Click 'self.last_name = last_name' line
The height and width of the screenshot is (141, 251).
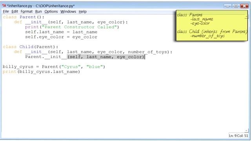coord(61,32)
